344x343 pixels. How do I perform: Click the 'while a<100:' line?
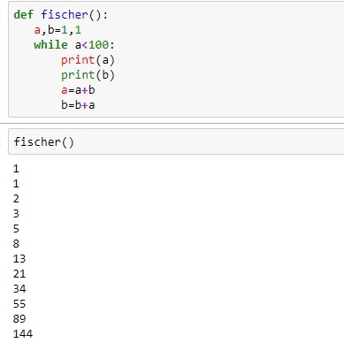(74, 45)
